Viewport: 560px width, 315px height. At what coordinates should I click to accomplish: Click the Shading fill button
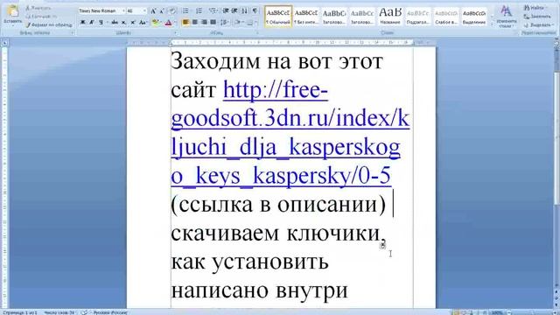pos(237,23)
